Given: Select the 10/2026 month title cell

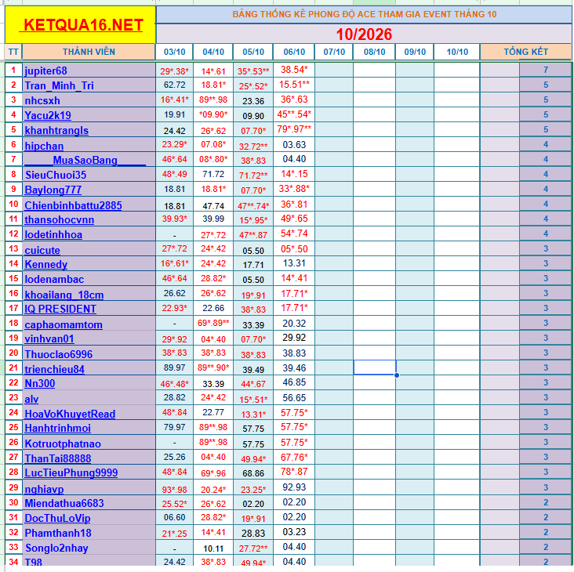Looking at the screenshot, I should tap(364, 34).
